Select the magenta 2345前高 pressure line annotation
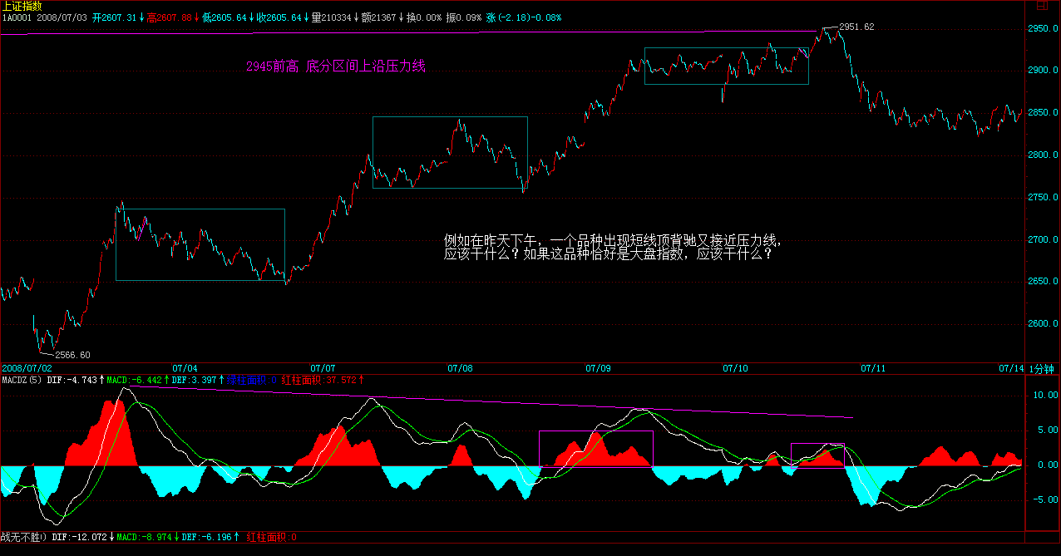The height and width of the screenshot is (556, 1061). click(x=336, y=66)
